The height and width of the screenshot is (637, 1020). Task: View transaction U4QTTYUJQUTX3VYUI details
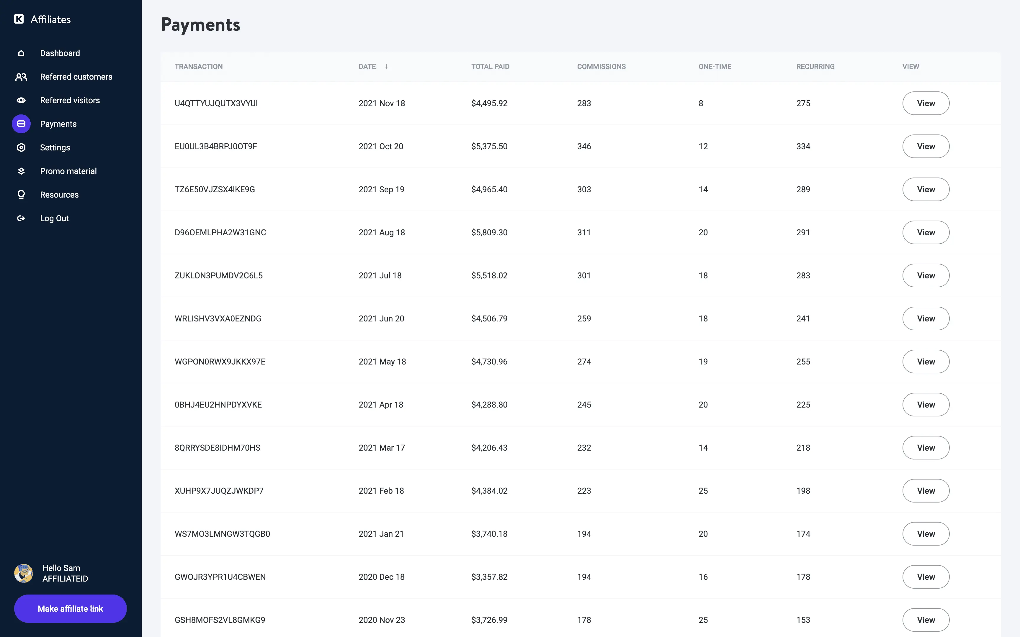(926, 103)
